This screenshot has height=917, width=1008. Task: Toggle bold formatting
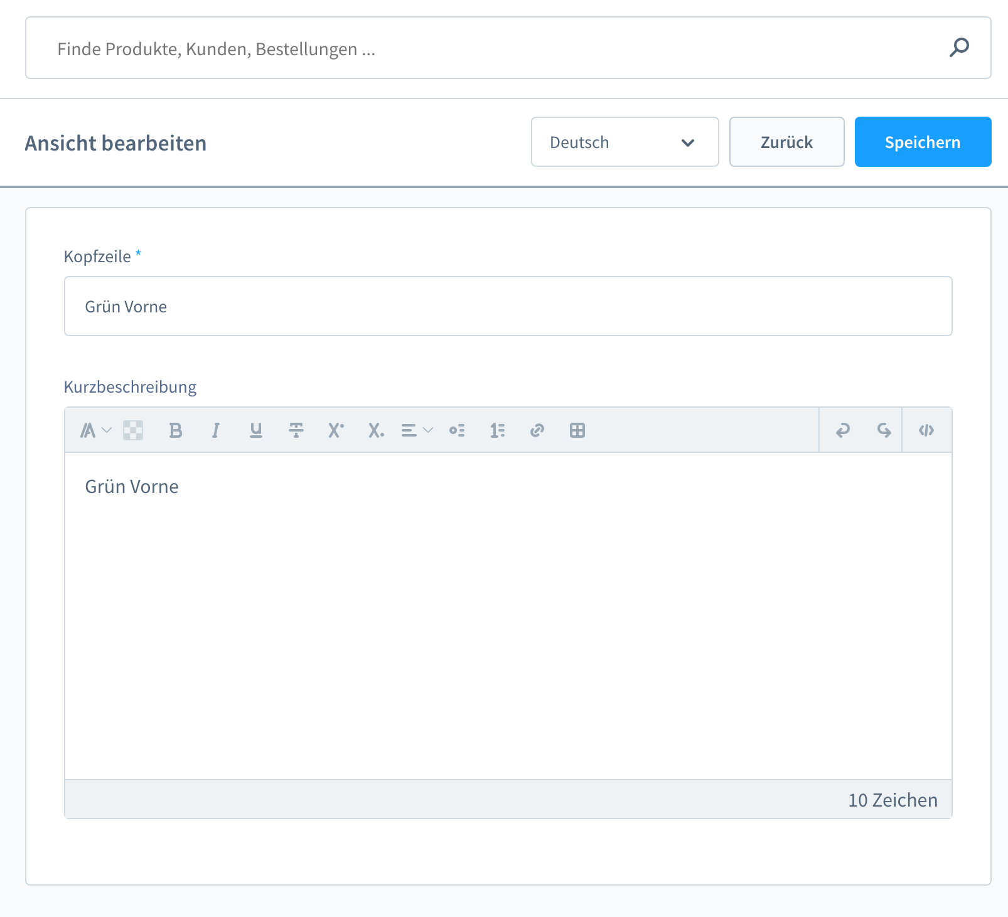click(x=176, y=430)
